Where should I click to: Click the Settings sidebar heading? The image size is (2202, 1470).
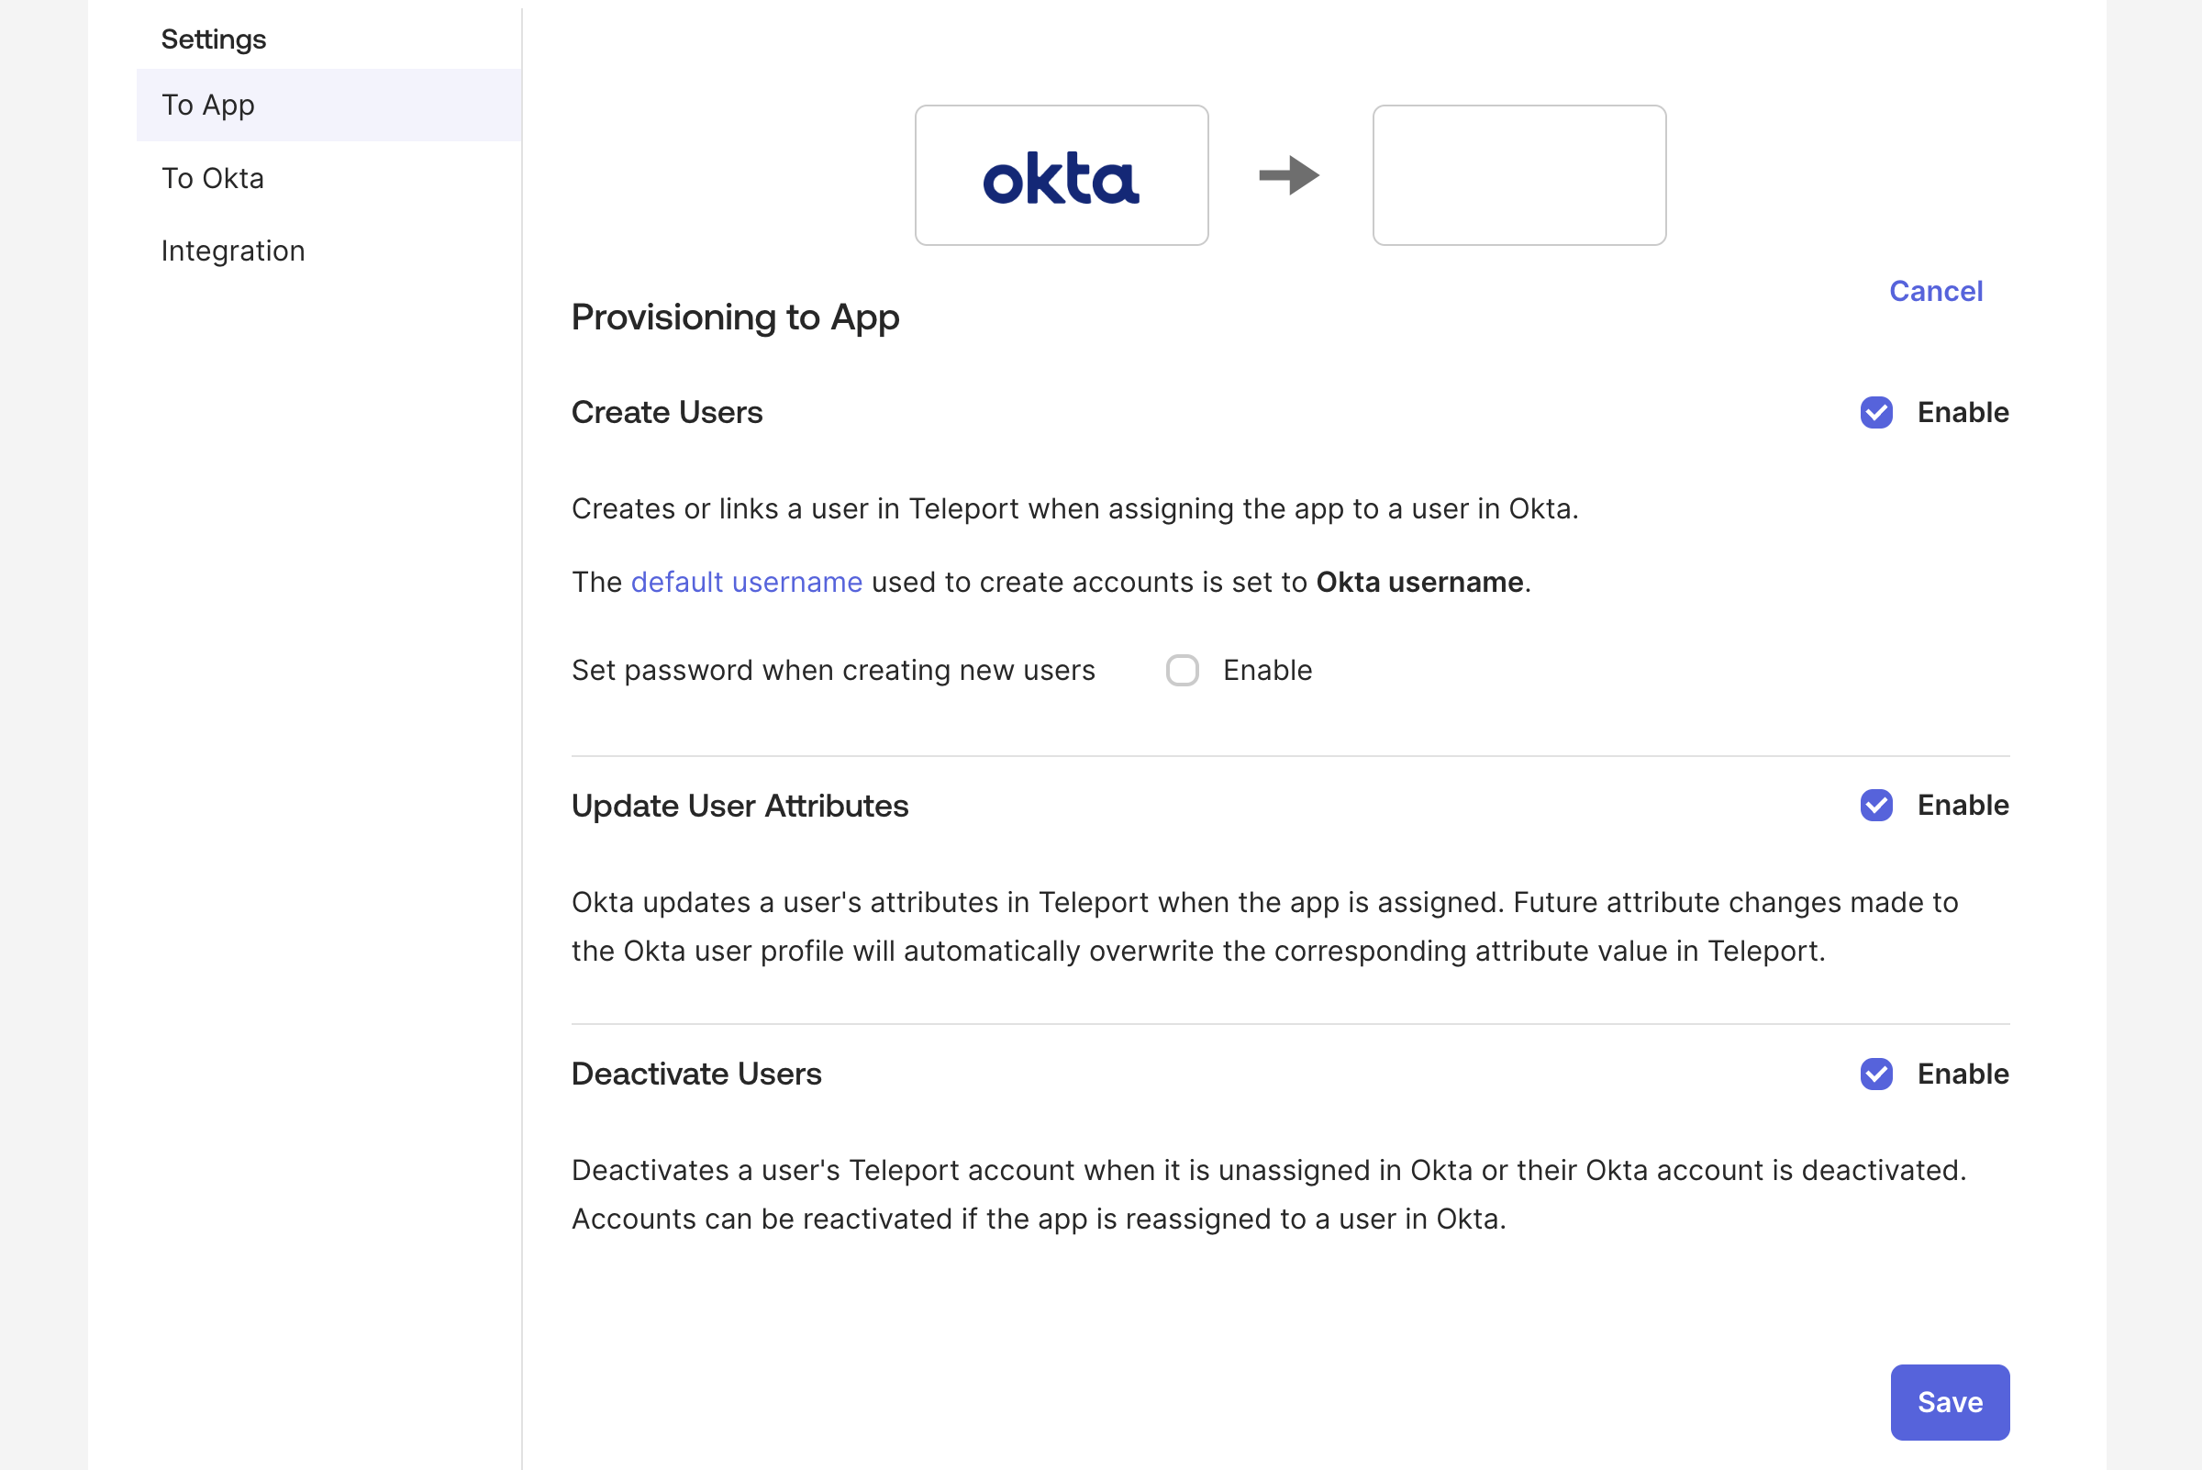tap(214, 39)
